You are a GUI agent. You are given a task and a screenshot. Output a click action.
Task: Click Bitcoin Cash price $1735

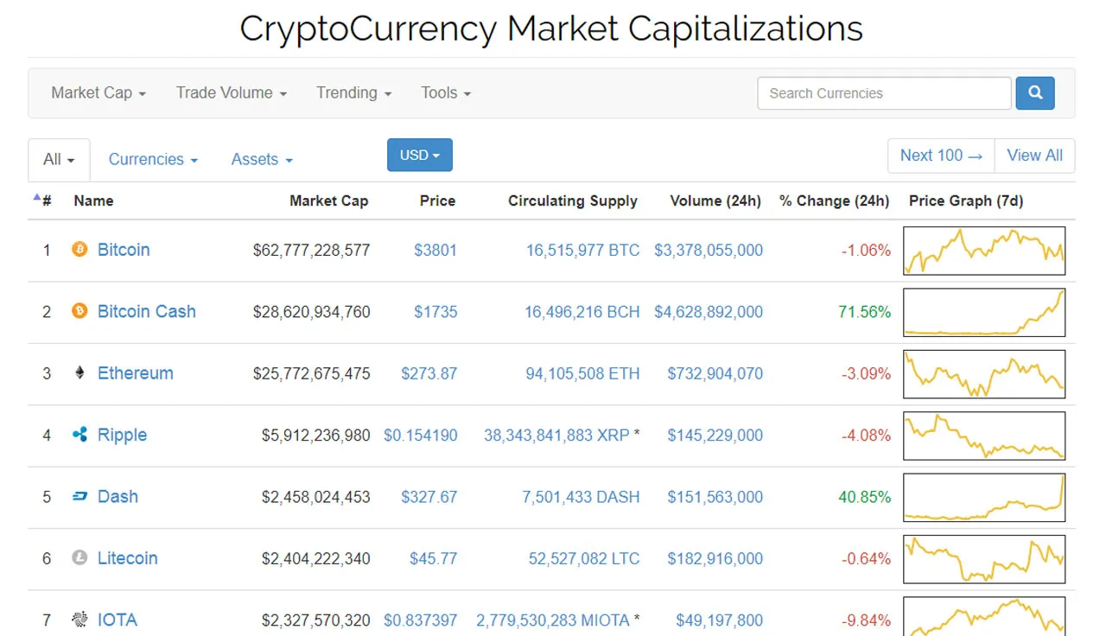[x=435, y=312]
